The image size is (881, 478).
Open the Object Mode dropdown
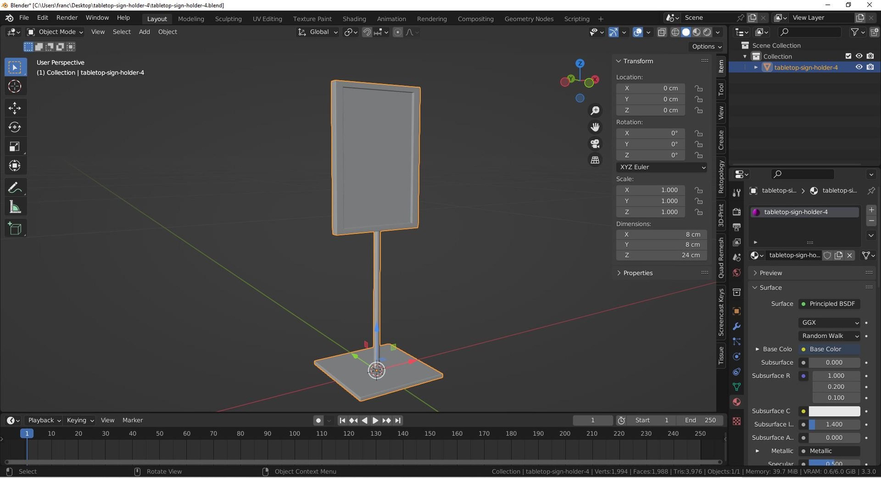(x=55, y=32)
